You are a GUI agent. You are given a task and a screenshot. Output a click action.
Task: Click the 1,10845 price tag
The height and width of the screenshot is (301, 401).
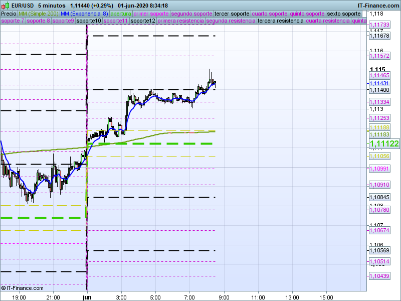coord(379,197)
